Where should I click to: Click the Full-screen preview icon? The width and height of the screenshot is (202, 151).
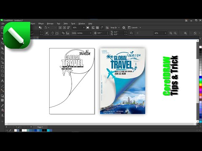pyautogui.click(x=88, y=28)
